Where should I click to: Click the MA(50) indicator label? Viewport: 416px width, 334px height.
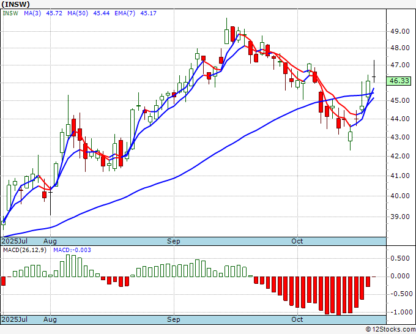tap(78, 13)
